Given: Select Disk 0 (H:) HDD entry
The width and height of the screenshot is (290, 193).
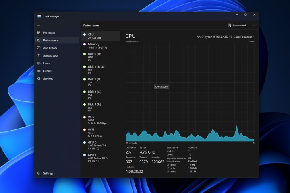Looking at the screenshot, I should [x=100, y=57].
